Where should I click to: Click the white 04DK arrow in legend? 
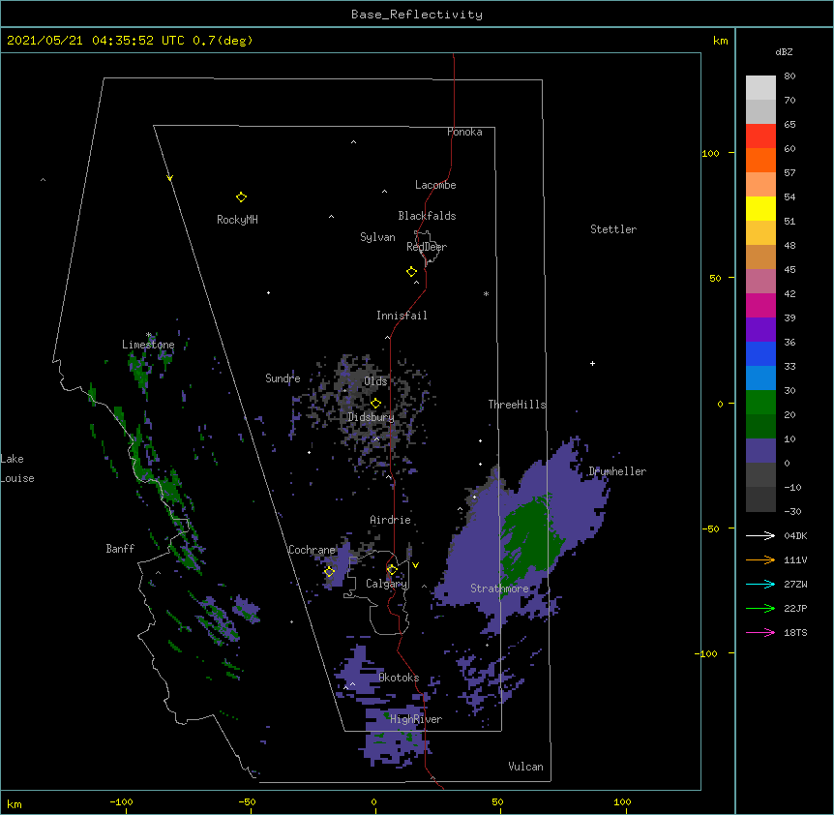(x=760, y=535)
